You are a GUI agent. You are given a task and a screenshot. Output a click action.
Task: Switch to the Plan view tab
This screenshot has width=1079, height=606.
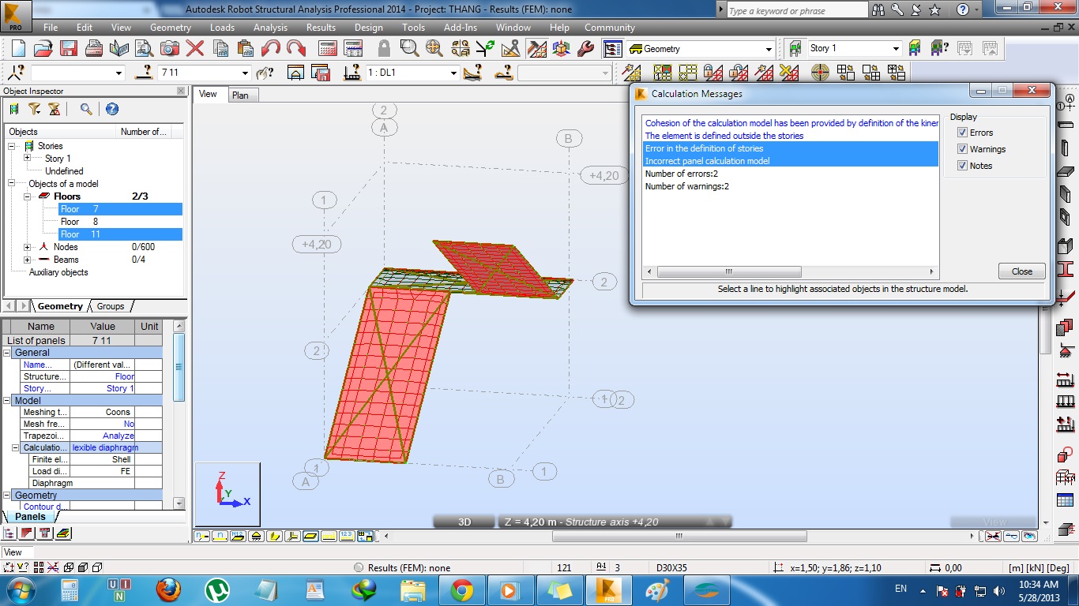click(x=242, y=94)
